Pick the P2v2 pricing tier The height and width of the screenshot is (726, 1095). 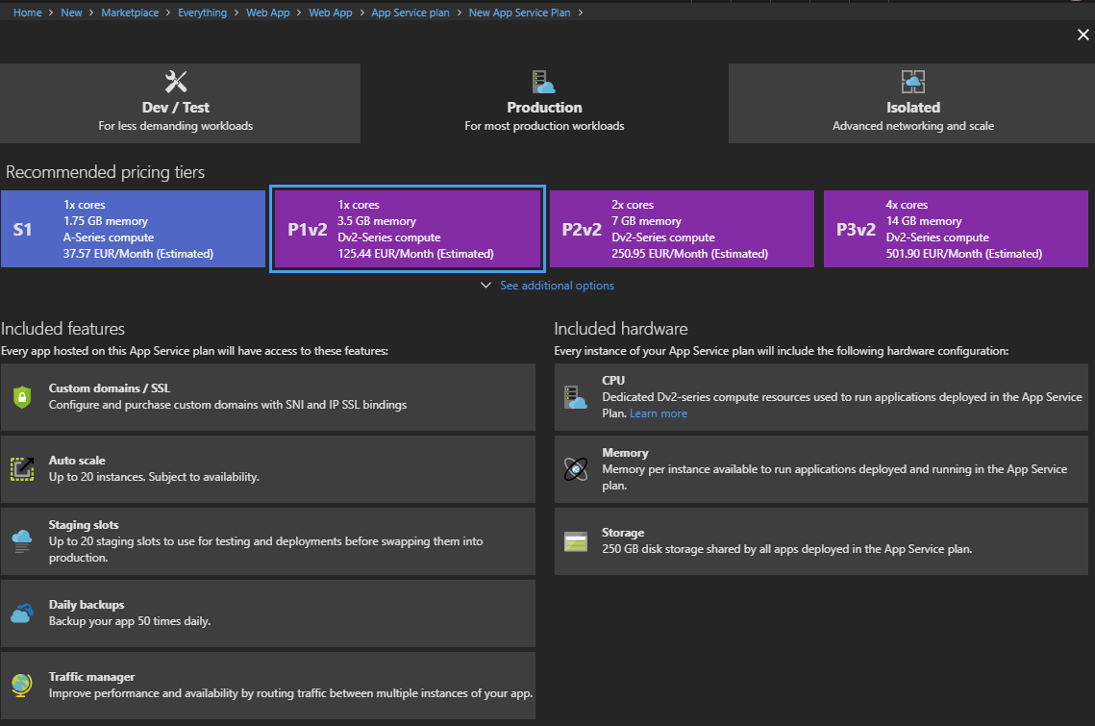[682, 229]
